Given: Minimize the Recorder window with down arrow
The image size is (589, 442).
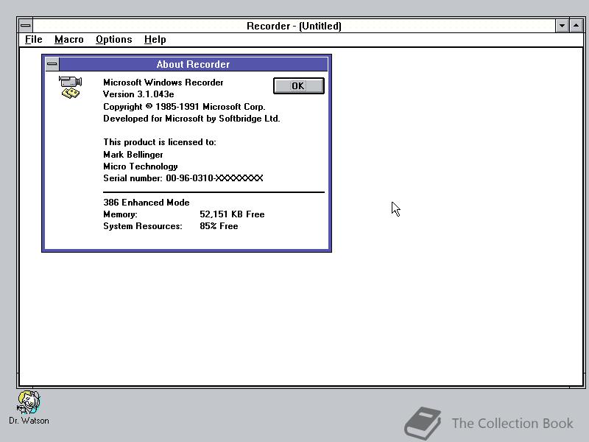Looking at the screenshot, I should click(x=562, y=26).
